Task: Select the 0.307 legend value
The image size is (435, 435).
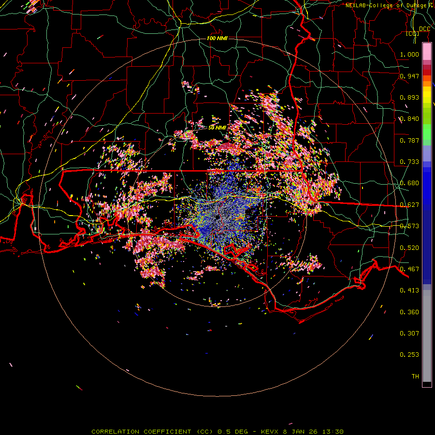Action: (x=409, y=333)
